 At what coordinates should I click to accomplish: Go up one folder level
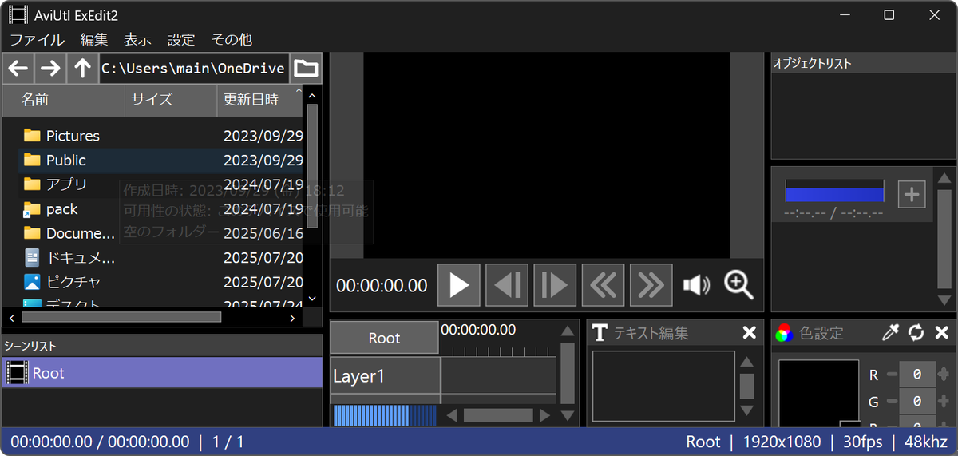[82, 69]
